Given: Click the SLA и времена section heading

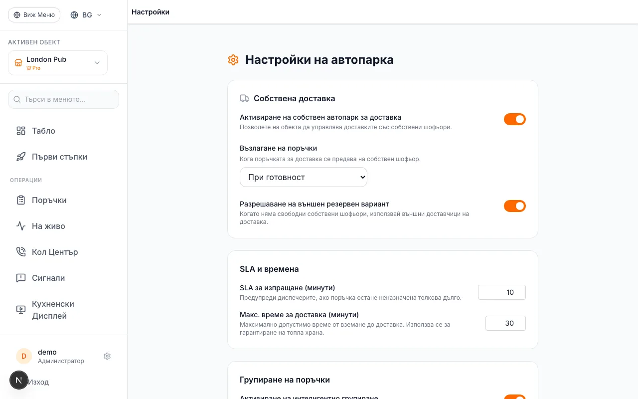Looking at the screenshot, I should pos(269,269).
